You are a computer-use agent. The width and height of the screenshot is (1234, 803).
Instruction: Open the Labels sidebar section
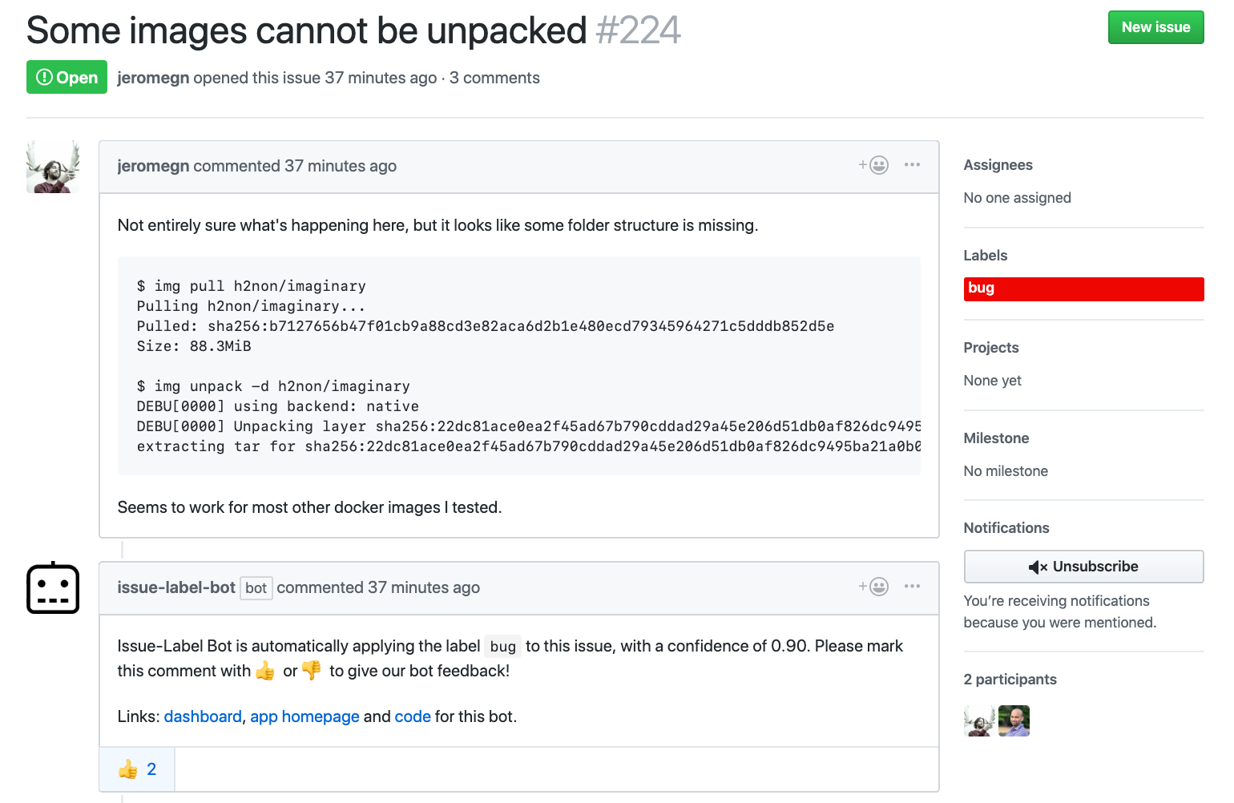pyautogui.click(x=985, y=256)
